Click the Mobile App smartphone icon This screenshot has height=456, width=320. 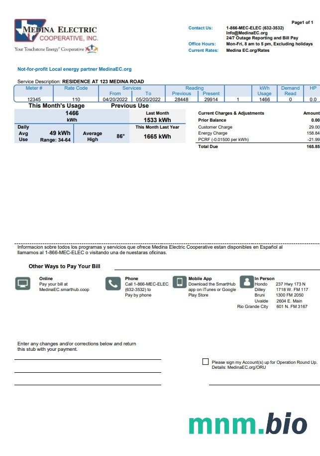point(180,283)
